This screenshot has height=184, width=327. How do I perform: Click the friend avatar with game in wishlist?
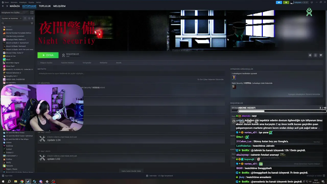coord(234,87)
